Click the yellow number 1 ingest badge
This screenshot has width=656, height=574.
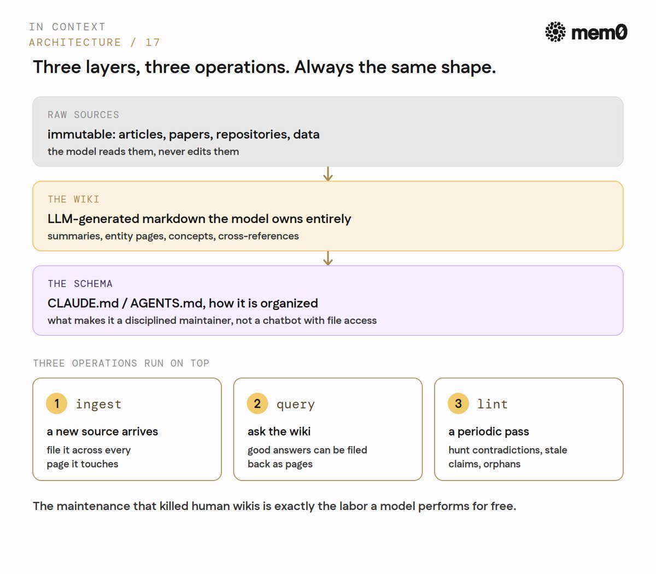tap(56, 403)
